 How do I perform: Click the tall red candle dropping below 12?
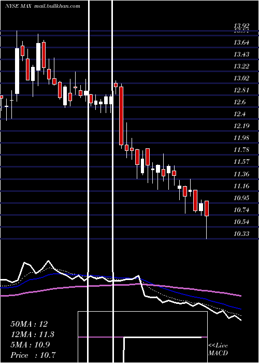click(121, 116)
